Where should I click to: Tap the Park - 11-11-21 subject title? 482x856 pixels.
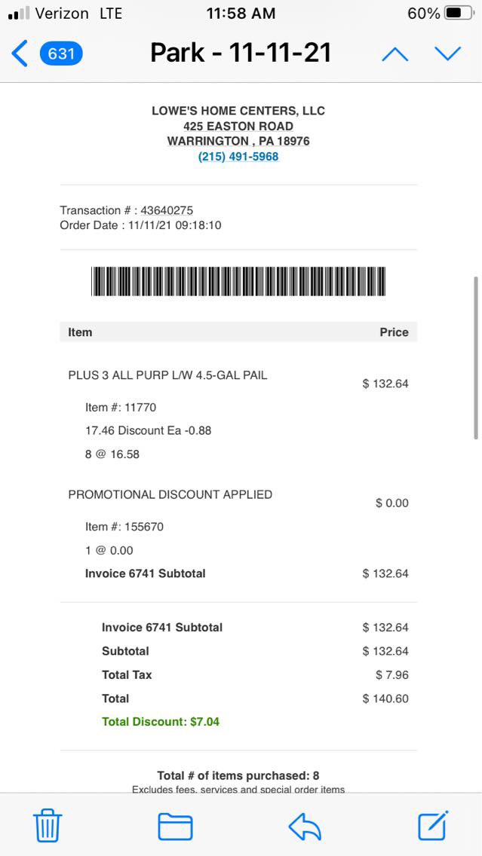[x=241, y=53]
